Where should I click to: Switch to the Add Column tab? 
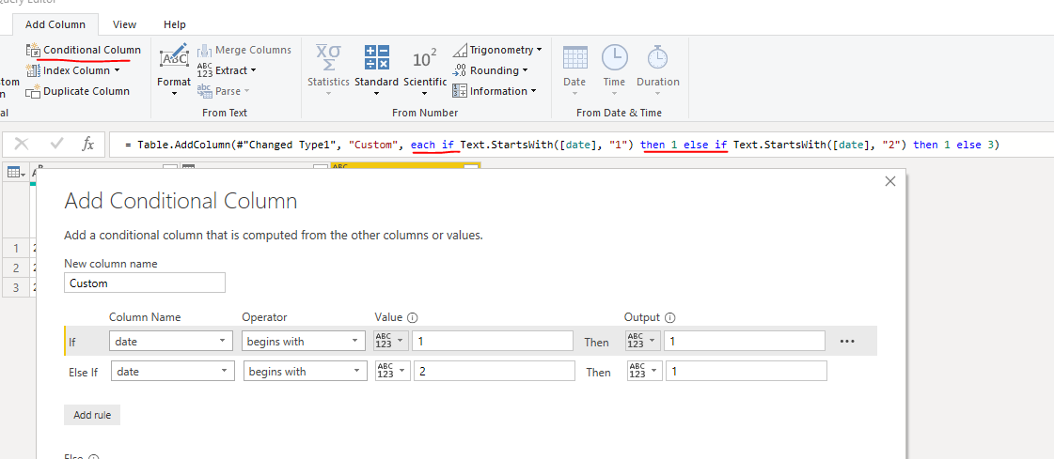pos(55,24)
